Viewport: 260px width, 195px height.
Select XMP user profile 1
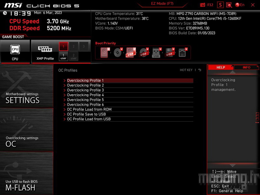click(x=63, y=56)
